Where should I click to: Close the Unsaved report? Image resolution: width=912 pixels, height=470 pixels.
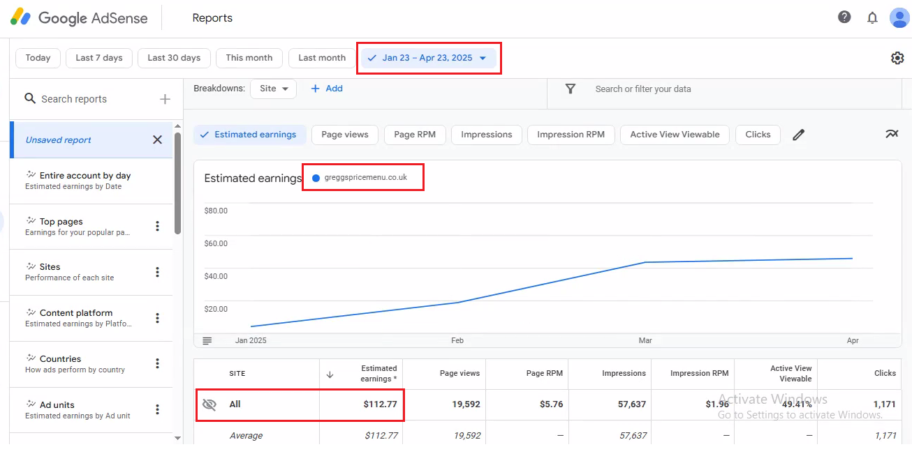click(157, 139)
